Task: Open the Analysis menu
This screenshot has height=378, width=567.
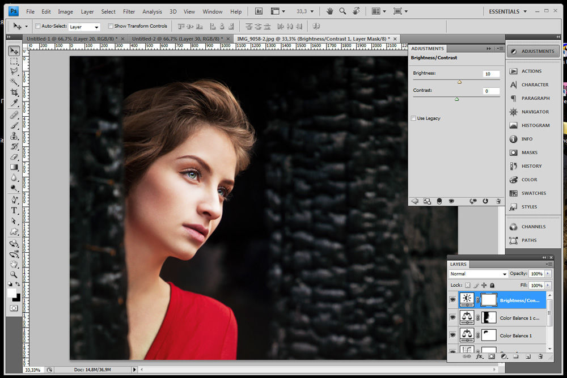Action: [152, 11]
